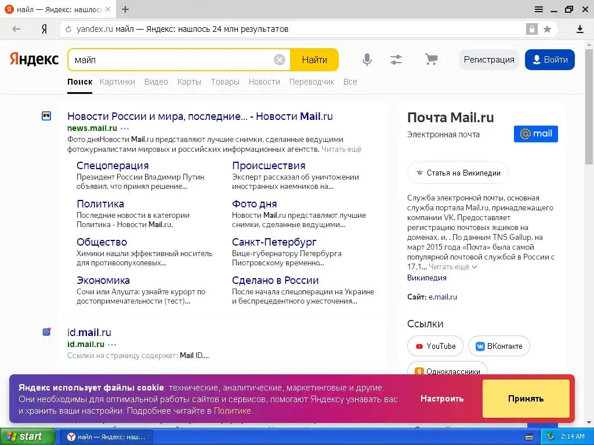Screen dimensions: 594x445
Task: Open Yandex home via the Я toolbar icon
Action: pyautogui.click(x=44, y=29)
